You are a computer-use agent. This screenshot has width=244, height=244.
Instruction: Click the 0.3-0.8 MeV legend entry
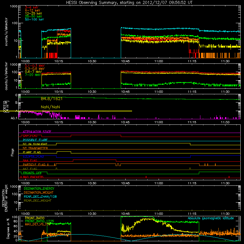[x=35, y=69]
